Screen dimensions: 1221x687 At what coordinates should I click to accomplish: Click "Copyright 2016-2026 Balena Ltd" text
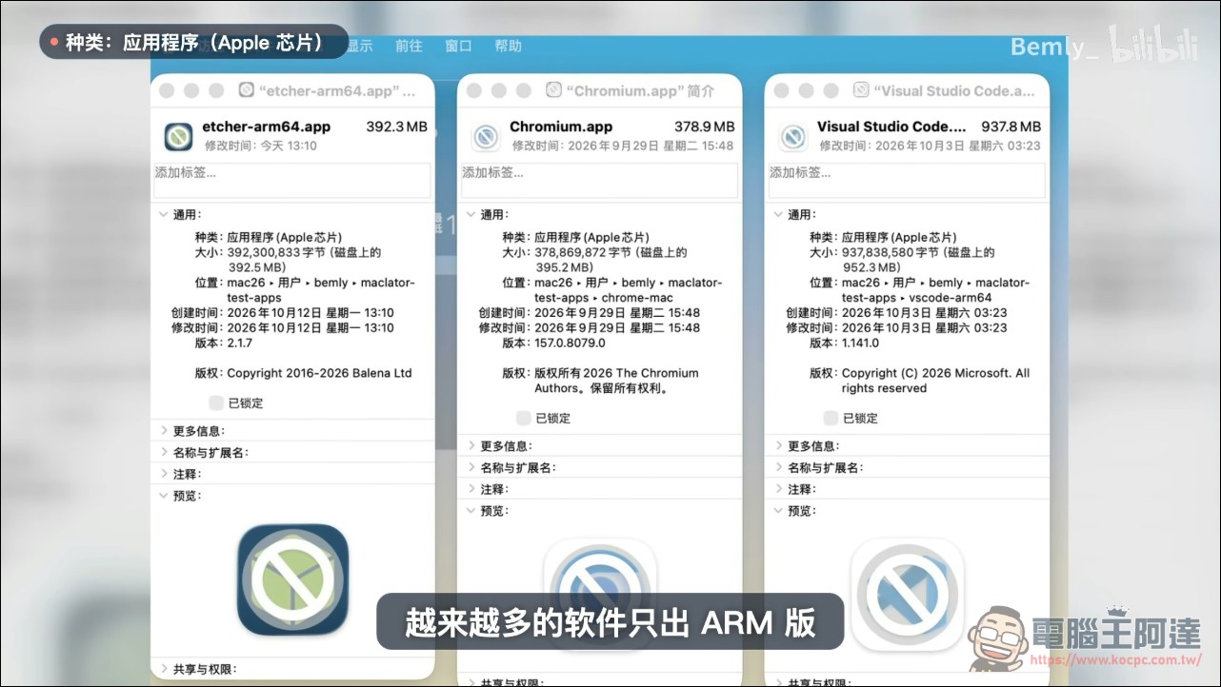tap(319, 373)
